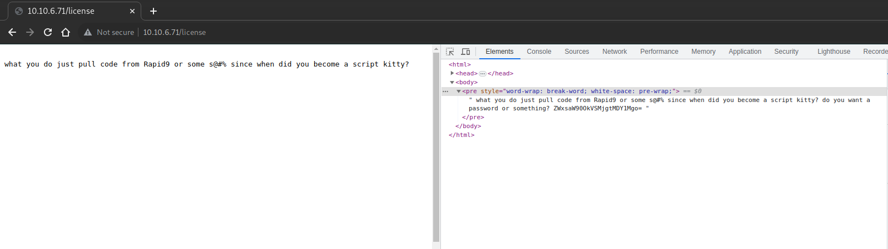Toggle the device toolbar emulation
The image size is (888, 249).
465,52
